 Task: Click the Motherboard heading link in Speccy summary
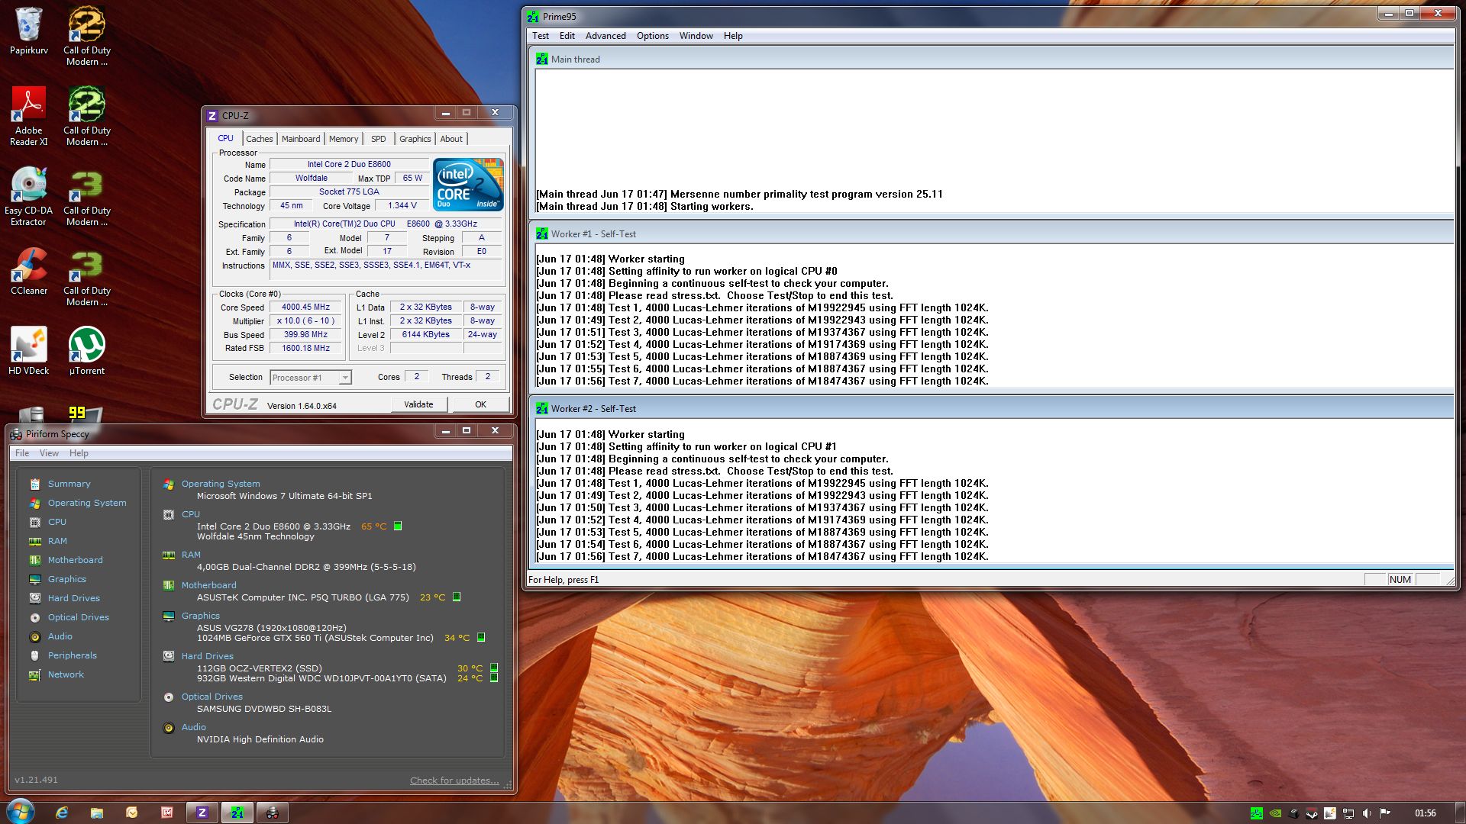(209, 585)
